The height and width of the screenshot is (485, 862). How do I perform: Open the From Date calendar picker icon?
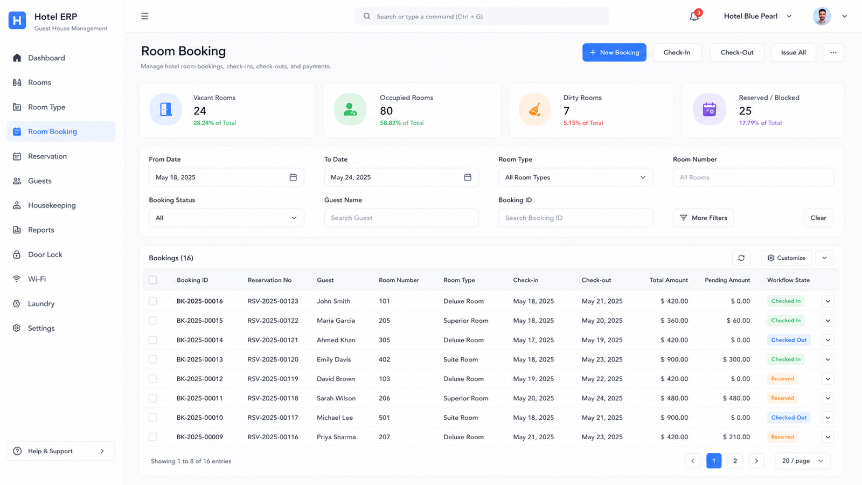point(293,177)
